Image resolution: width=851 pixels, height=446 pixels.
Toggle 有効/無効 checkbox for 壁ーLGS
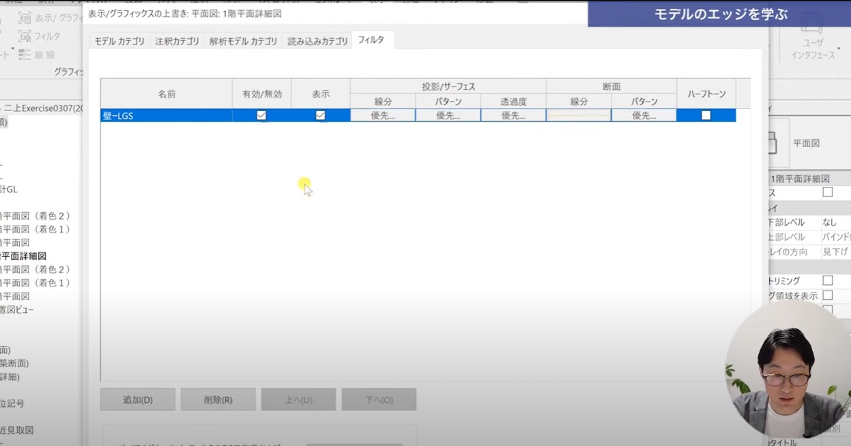pyautogui.click(x=261, y=115)
